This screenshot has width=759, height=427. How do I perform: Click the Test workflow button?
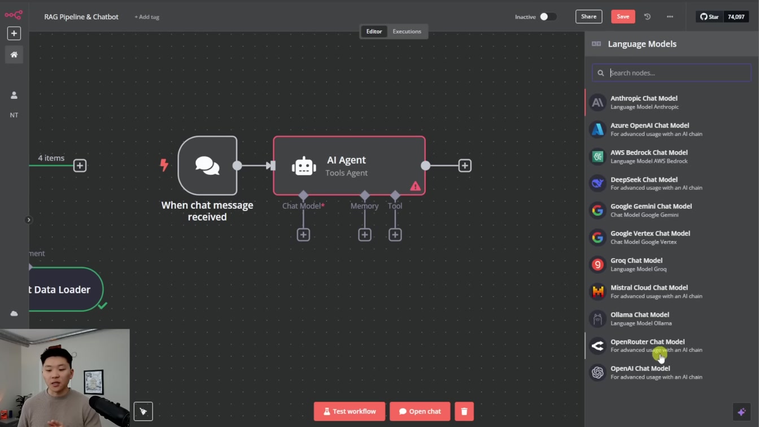tap(349, 411)
